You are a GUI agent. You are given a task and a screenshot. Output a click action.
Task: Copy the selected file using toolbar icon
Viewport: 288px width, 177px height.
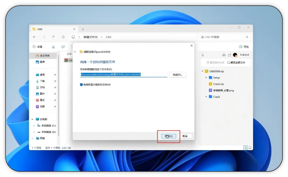(x=63, y=47)
